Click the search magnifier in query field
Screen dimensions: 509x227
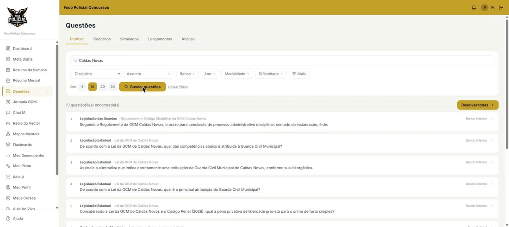[x=75, y=61]
